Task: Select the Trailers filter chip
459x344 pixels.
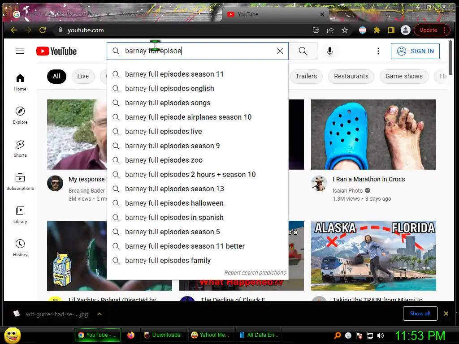Action: click(306, 76)
